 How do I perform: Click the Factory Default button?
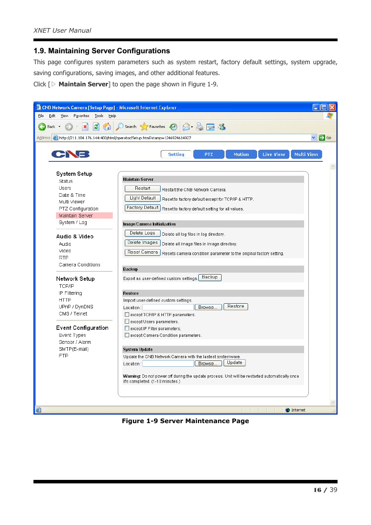(x=143, y=208)
